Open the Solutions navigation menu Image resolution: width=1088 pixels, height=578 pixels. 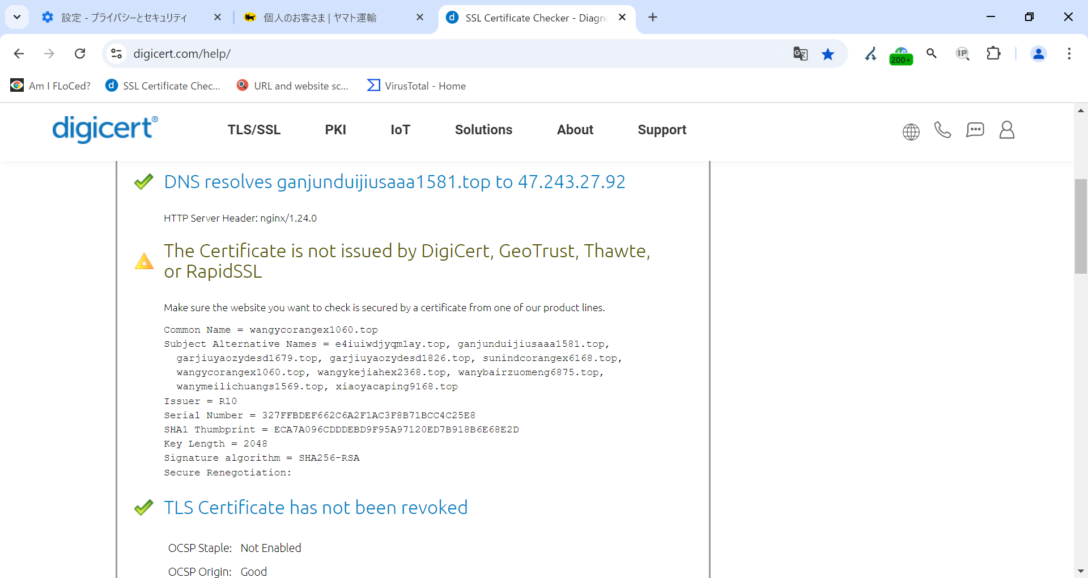tap(483, 130)
